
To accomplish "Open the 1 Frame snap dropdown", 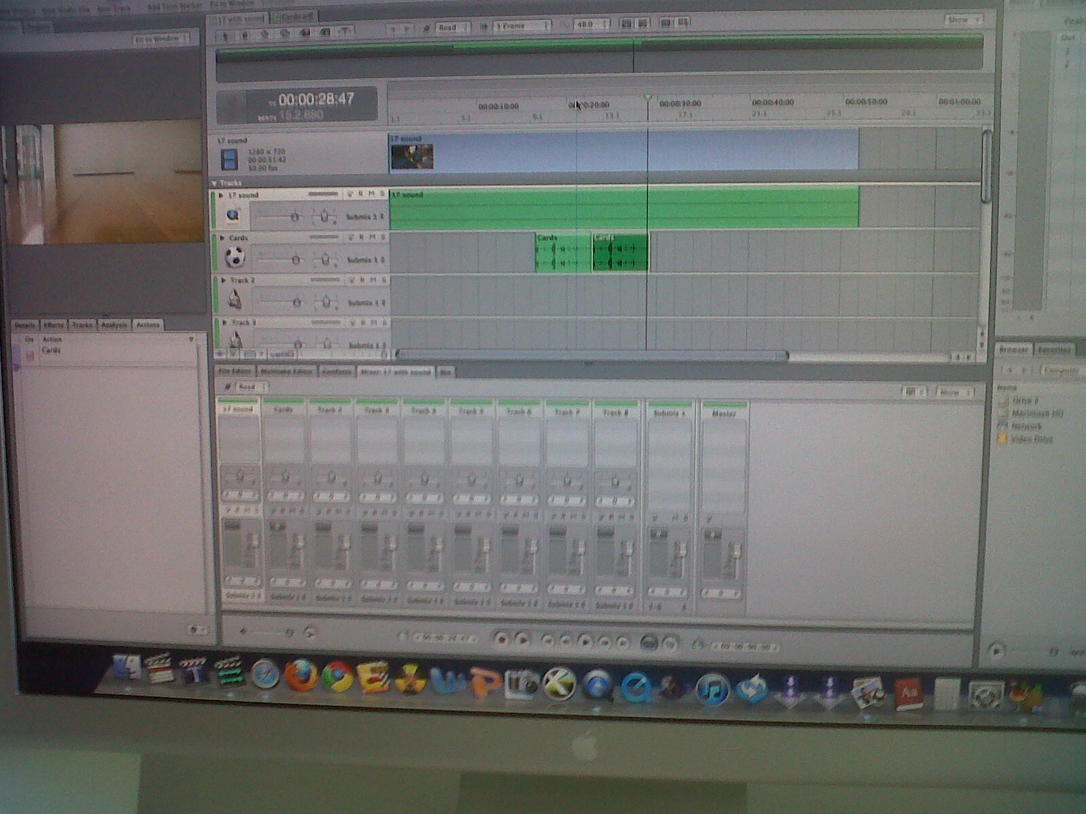I will (521, 26).
